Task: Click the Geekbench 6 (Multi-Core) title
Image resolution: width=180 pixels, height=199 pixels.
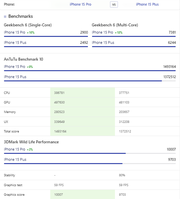Action: [115, 25]
